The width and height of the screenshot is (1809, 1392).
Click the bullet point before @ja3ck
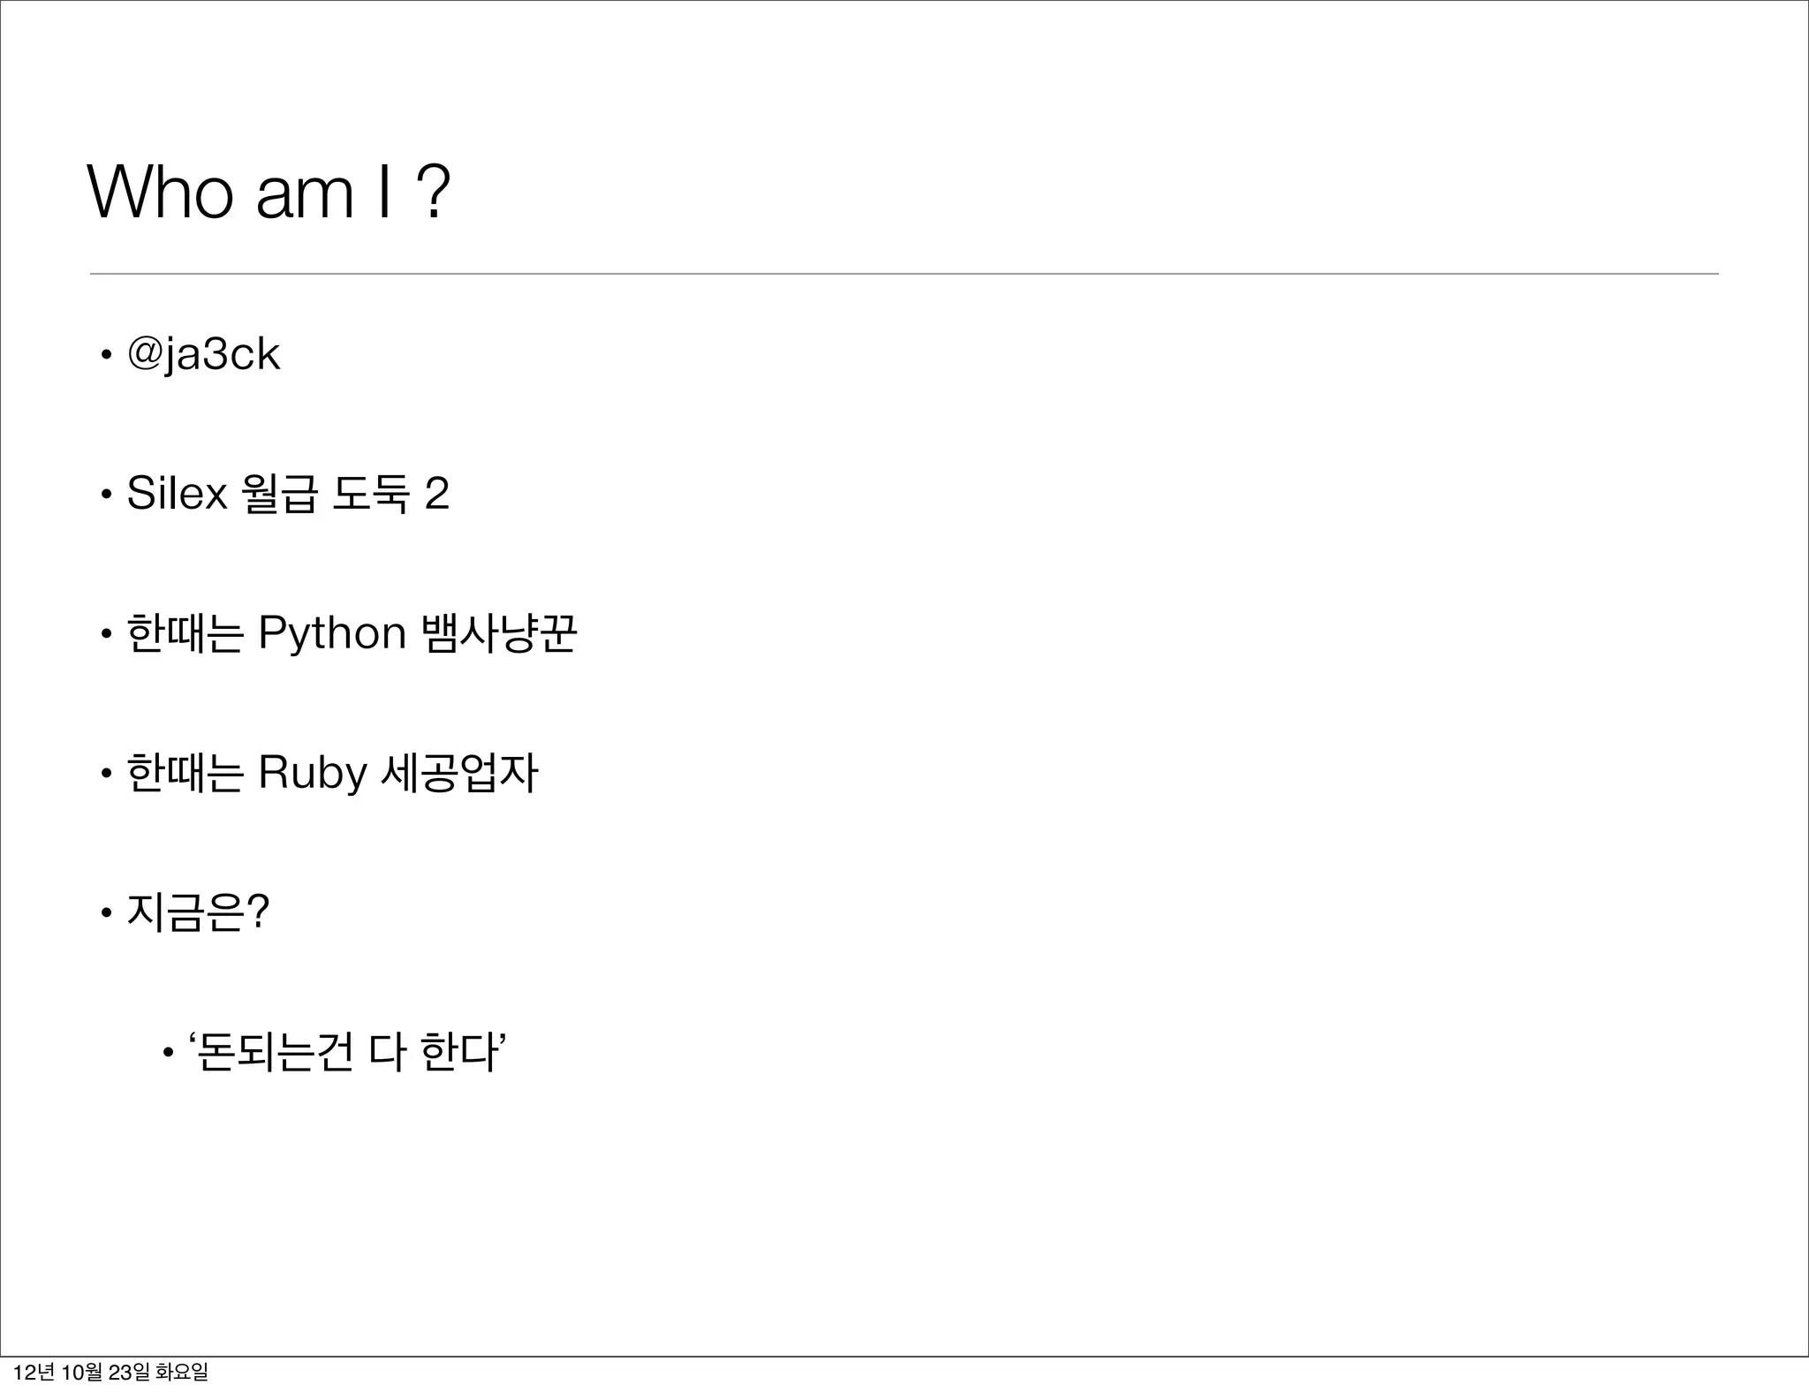(106, 357)
